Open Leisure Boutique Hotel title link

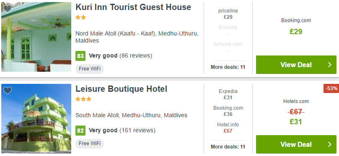click(x=121, y=89)
